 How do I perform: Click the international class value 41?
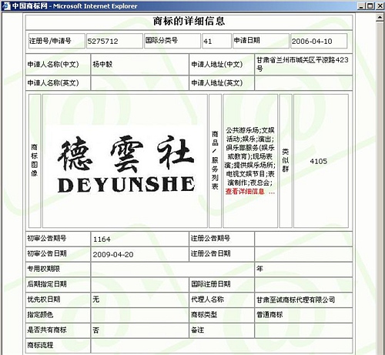pos(207,41)
